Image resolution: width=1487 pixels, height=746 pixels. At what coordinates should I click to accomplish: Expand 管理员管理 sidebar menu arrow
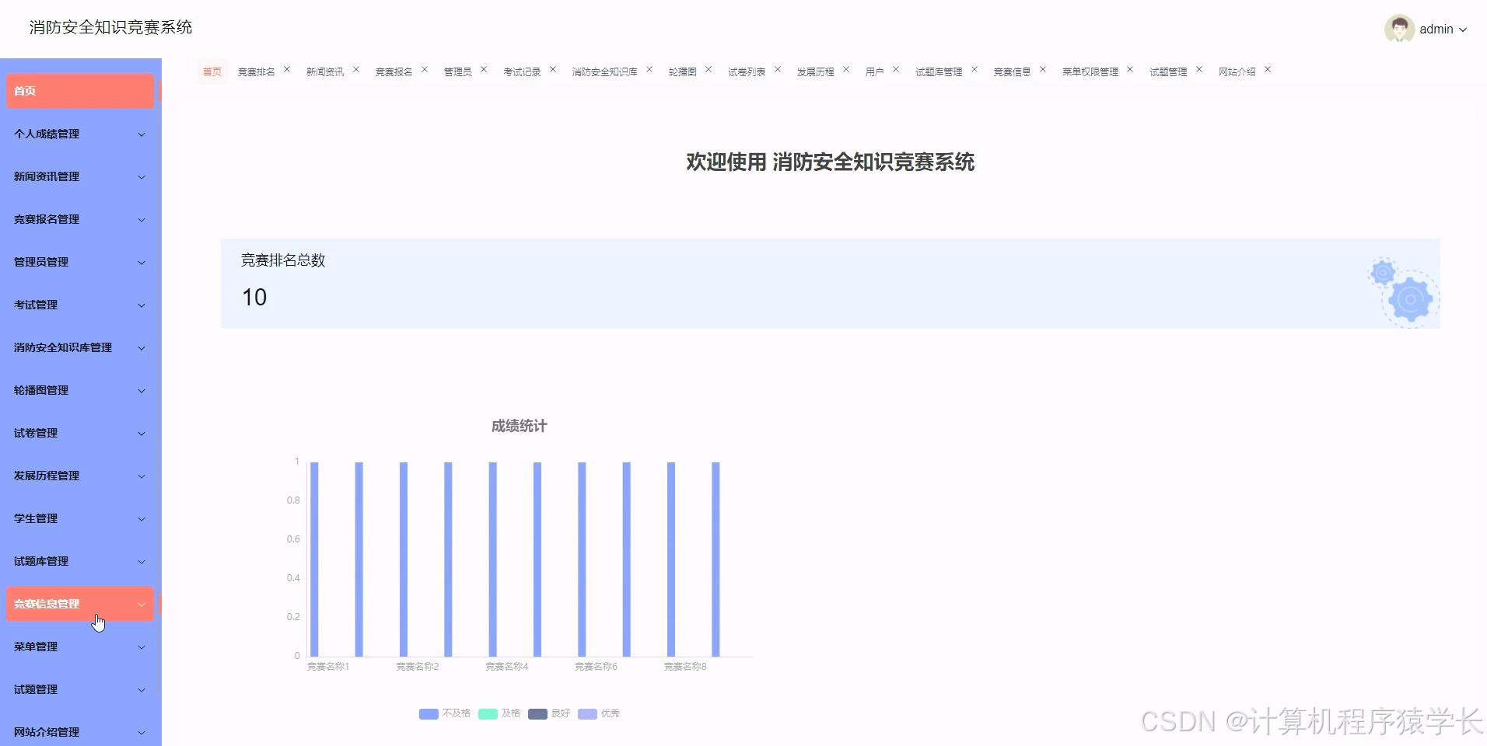click(x=142, y=263)
